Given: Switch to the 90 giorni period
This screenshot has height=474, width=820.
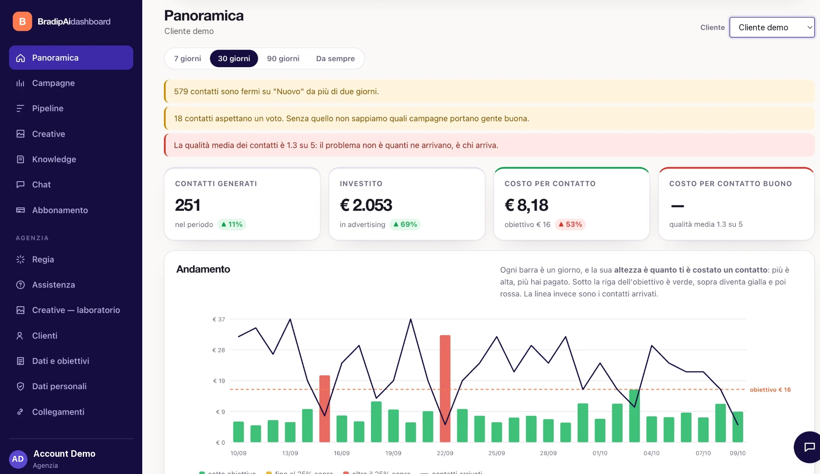Looking at the screenshot, I should tap(283, 59).
